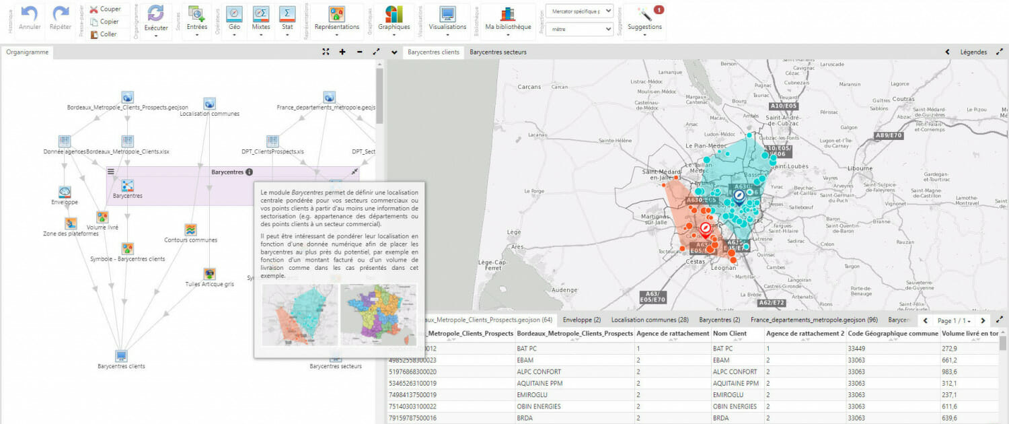Click the Annuler undo arrow
Viewport: 1009px width, 424px height.
tap(30, 15)
